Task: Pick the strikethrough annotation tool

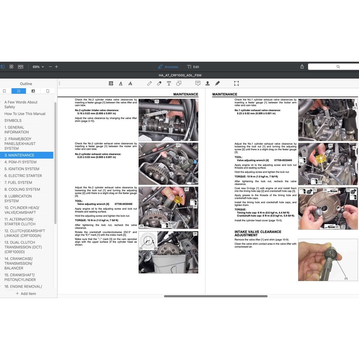Action: [x=130, y=83]
